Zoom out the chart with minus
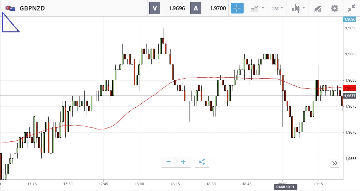The height and width of the screenshot is (191, 360). click(168, 162)
